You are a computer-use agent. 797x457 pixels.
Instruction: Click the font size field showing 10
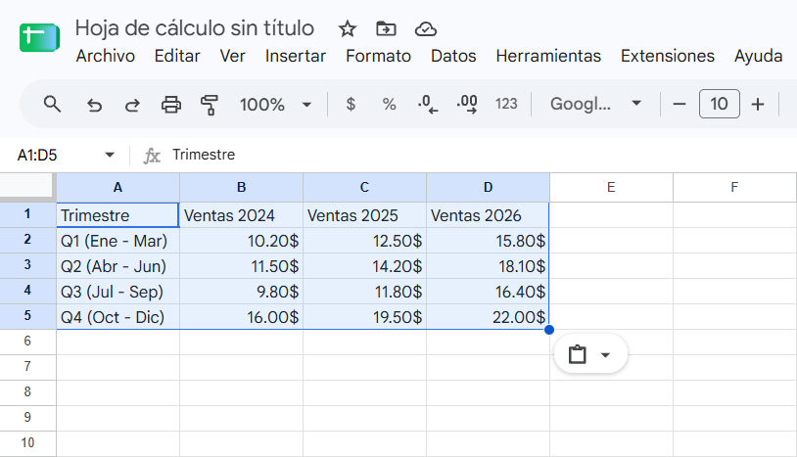point(720,104)
